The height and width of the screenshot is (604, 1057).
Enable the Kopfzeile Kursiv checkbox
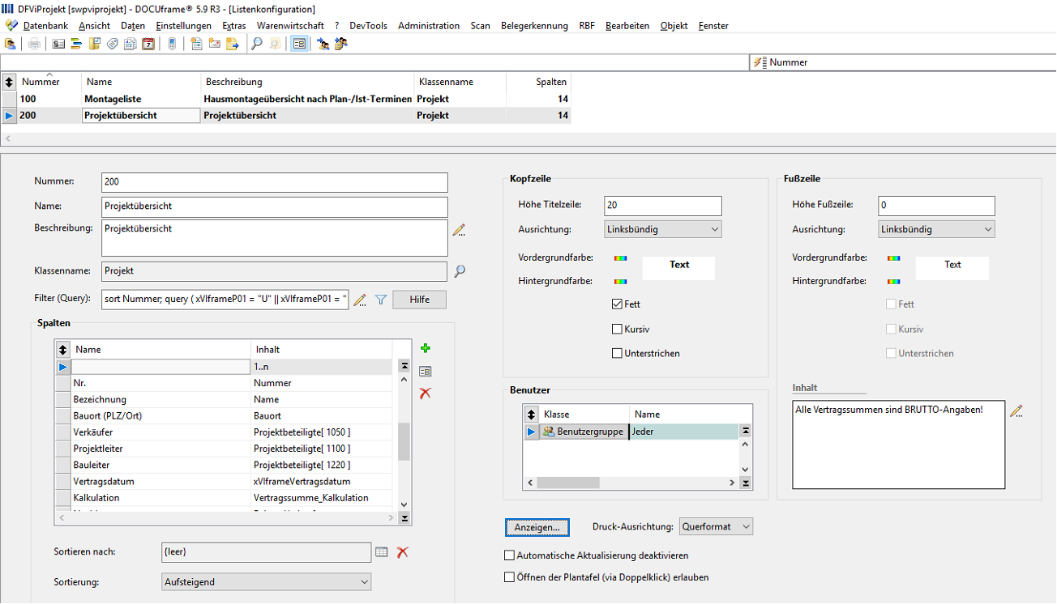coord(617,330)
